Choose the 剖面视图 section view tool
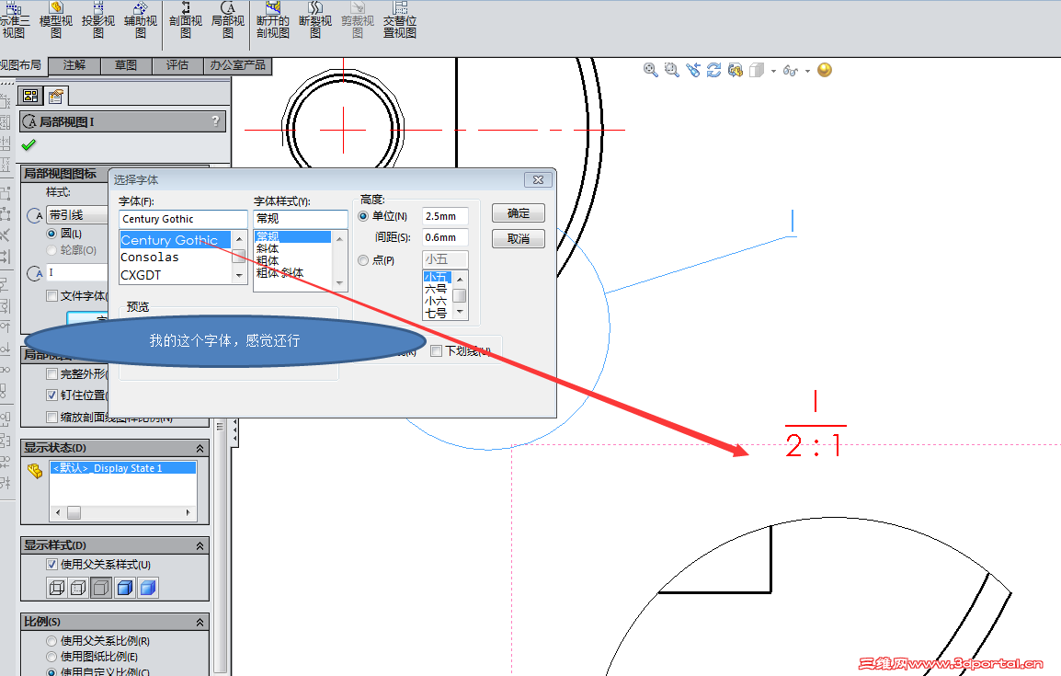This screenshot has height=676, width=1061. coord(186,20)
